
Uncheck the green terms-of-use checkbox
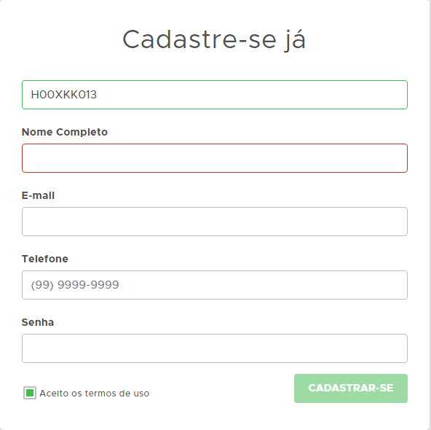point(30,393)
